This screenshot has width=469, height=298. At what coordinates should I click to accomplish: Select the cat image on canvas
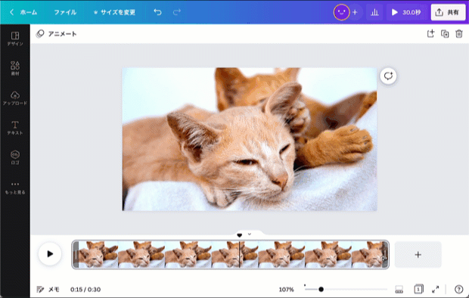point(250,139)
